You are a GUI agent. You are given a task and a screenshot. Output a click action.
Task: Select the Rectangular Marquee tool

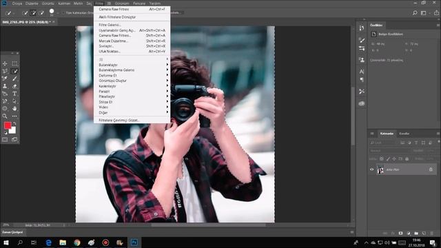14,63
